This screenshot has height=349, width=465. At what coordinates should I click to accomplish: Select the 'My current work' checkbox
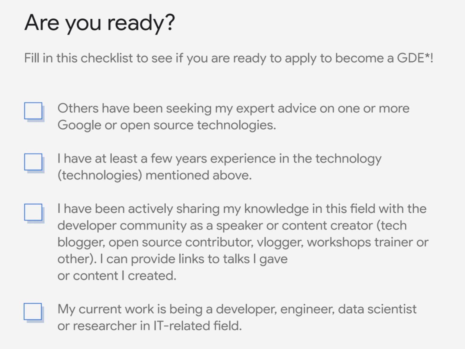click(33, 312)
